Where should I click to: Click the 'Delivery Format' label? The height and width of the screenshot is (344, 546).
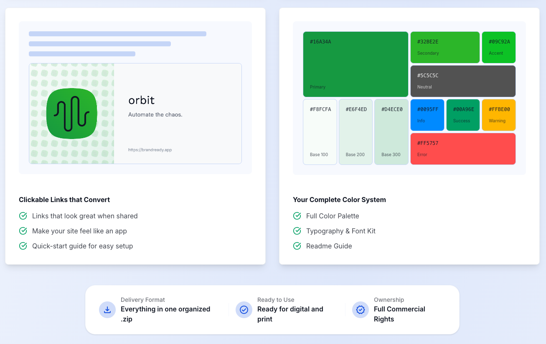coord(143,300)
